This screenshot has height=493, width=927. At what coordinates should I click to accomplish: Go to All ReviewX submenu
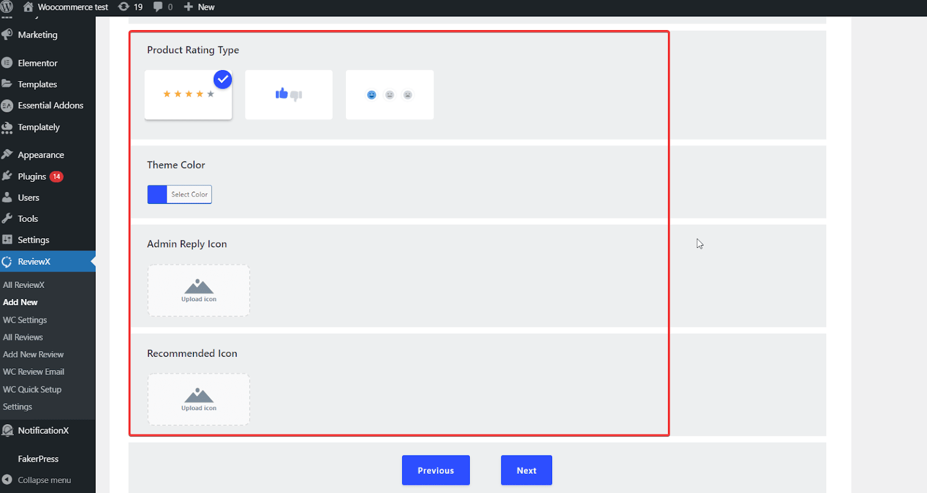(x=24, y=285)
